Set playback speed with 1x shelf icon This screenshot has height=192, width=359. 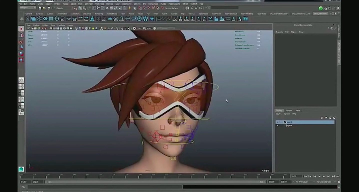198,19
